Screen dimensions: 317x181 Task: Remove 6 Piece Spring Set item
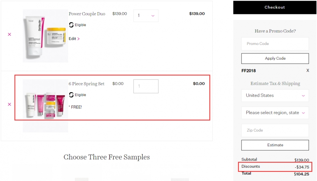click(x=10, y=104)
